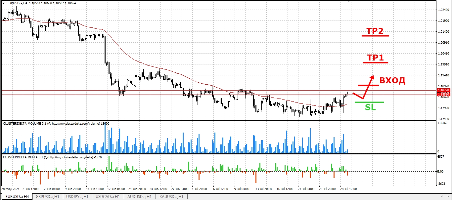Click the 7 Jun 04:00 time label
This screenshot has width=452, height=200.
(52, 189)
